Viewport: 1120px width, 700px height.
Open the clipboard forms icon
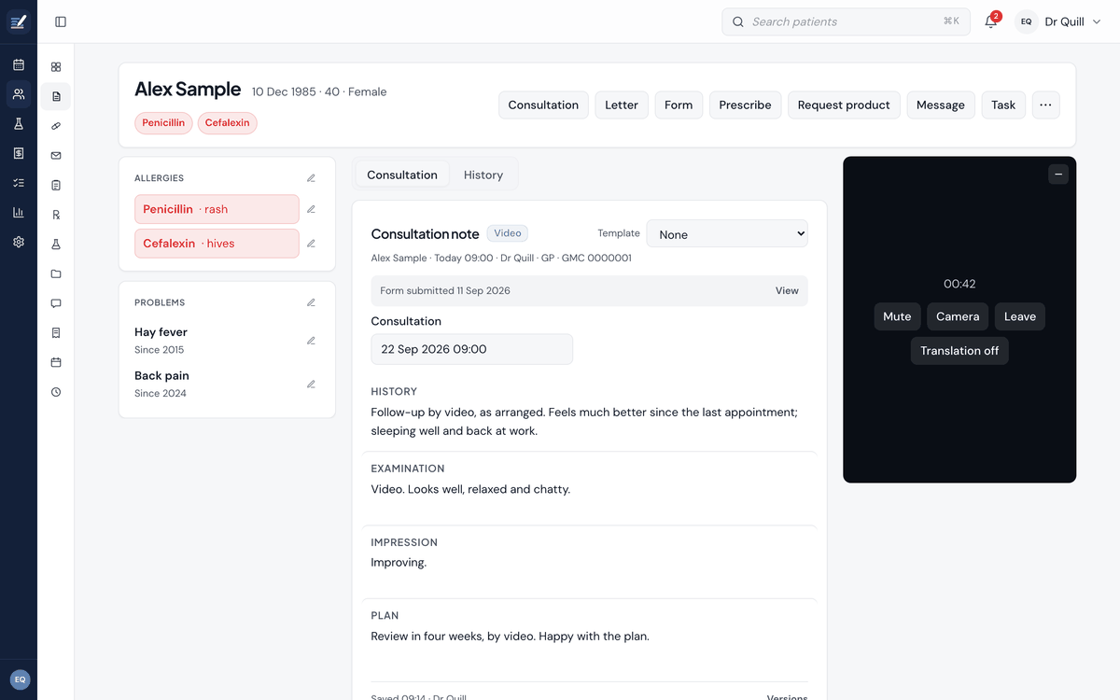click(56, 185)
